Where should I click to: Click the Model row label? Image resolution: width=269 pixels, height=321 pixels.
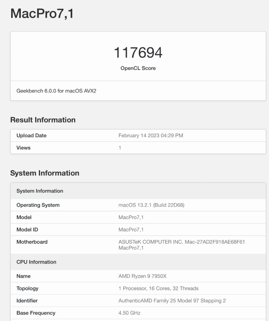point(24,217)
